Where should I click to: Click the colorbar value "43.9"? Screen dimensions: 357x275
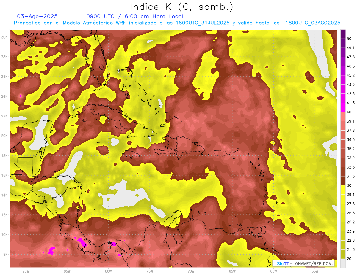(x=350, y=85)
